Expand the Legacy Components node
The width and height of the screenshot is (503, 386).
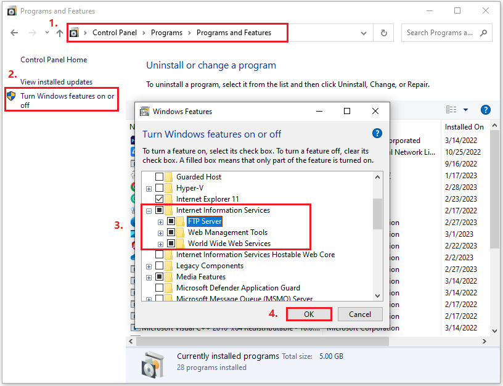[x=149, y=266]
